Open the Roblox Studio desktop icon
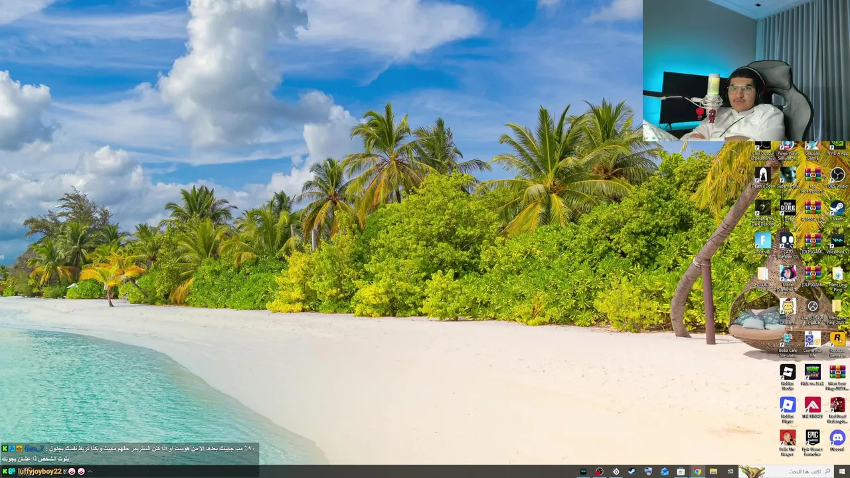The width and height of the screenshot is (850, 478). coord(788,376)
